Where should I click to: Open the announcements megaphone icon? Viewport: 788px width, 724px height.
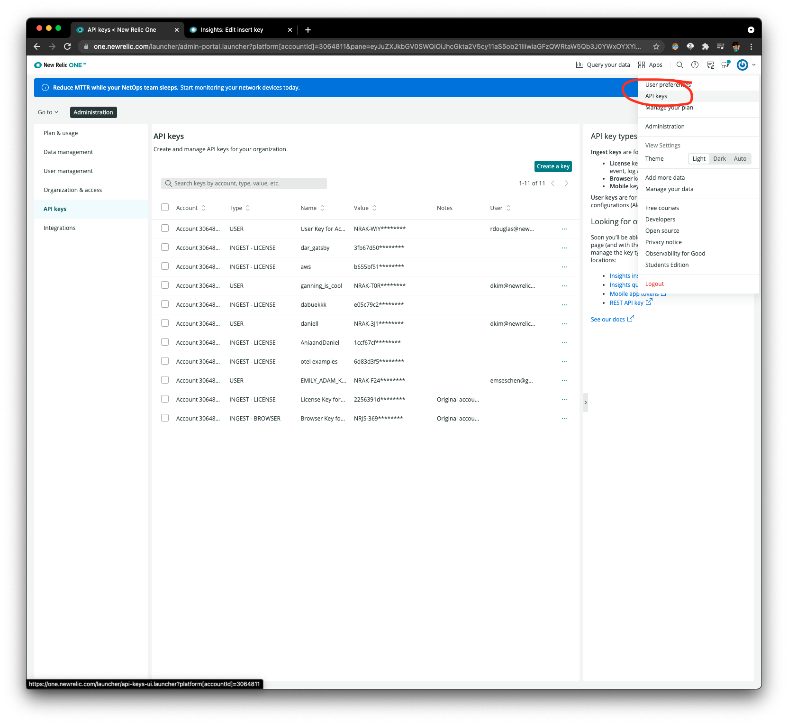pos(725,64)
